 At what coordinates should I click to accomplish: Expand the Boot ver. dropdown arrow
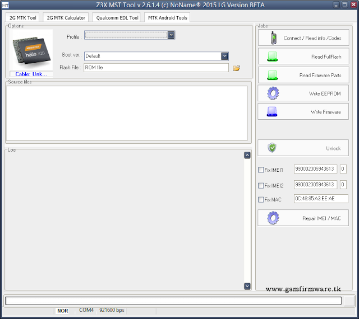click(224, 56)
